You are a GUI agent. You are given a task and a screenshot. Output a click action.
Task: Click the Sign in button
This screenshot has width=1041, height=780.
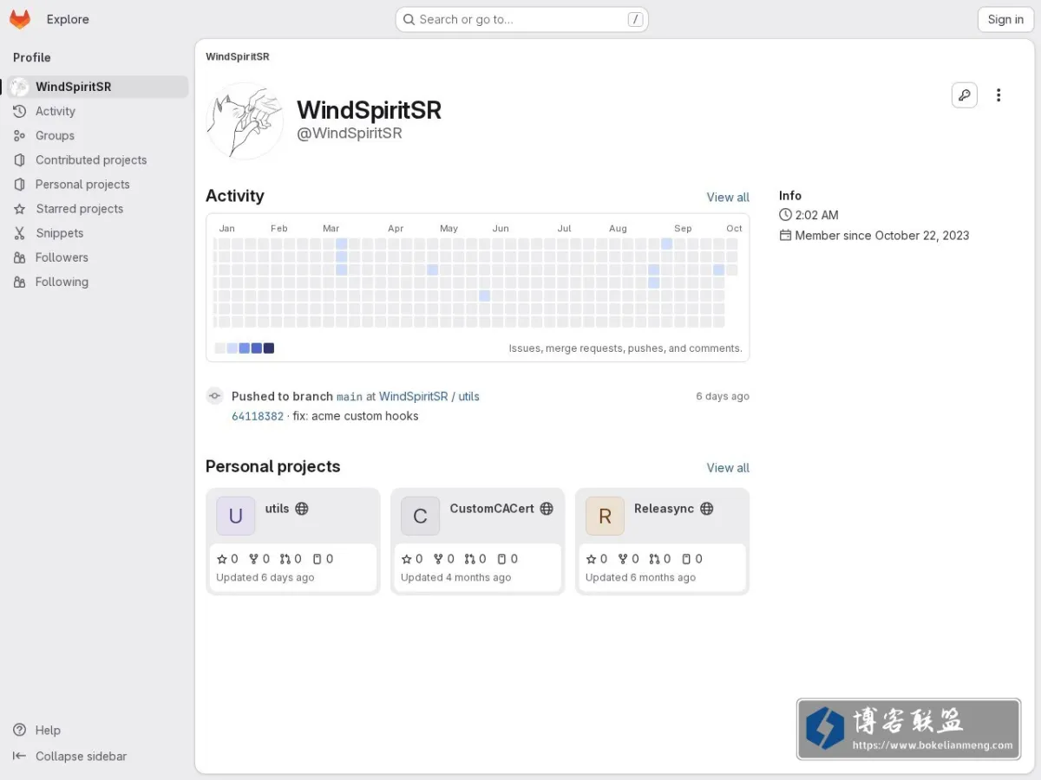[x=1005, y=19]
